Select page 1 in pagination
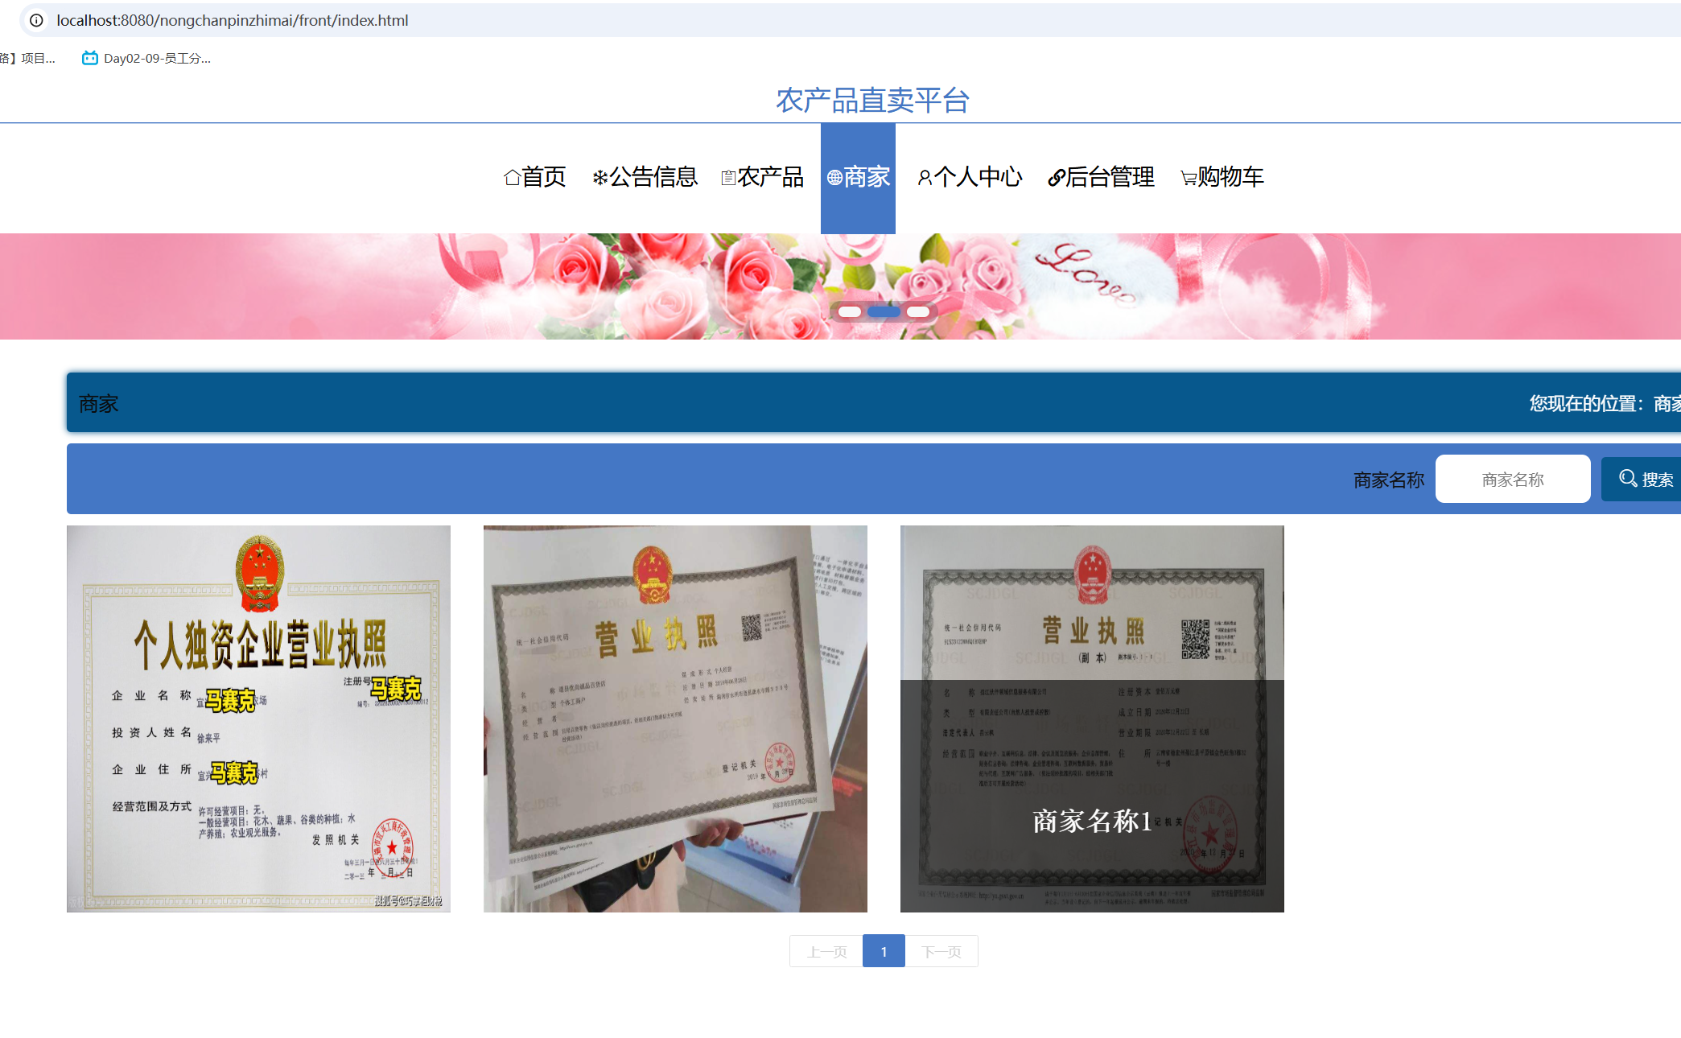This screenshot has width=1681, height=1038. point(884,951)
